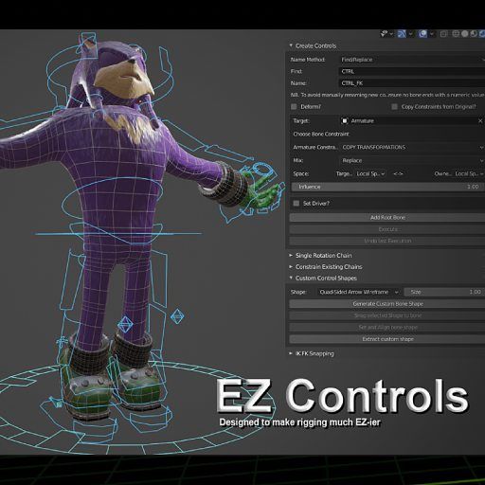The width and height of the screenshot is (485, 485).
Task: Toggle viewport overlays icon
Action: (422, 33)
